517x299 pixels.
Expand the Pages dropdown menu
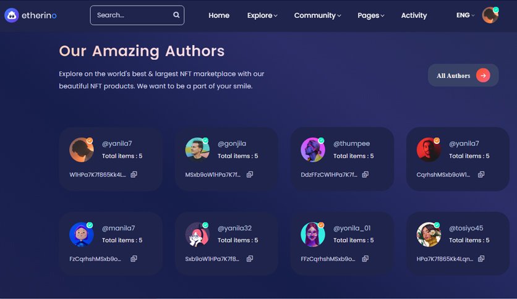371,15
